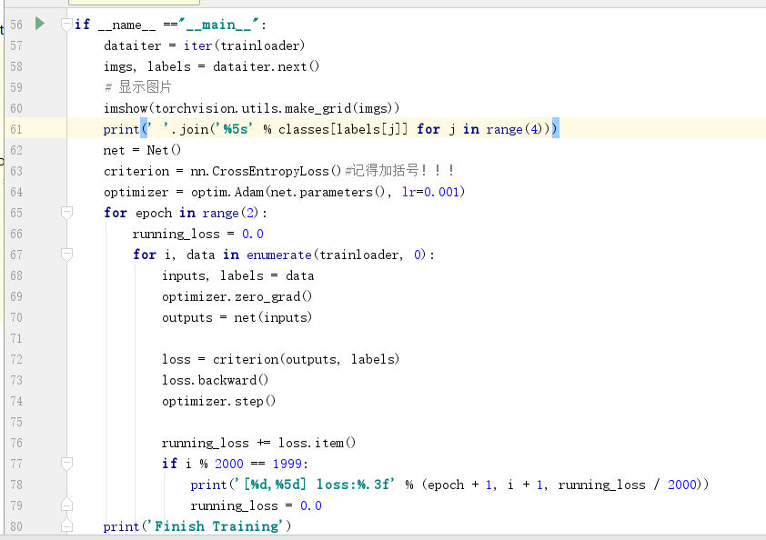766x540 pixels.
Task: Click the comment '#记得加括号！！！'
Action: [399, 170]
